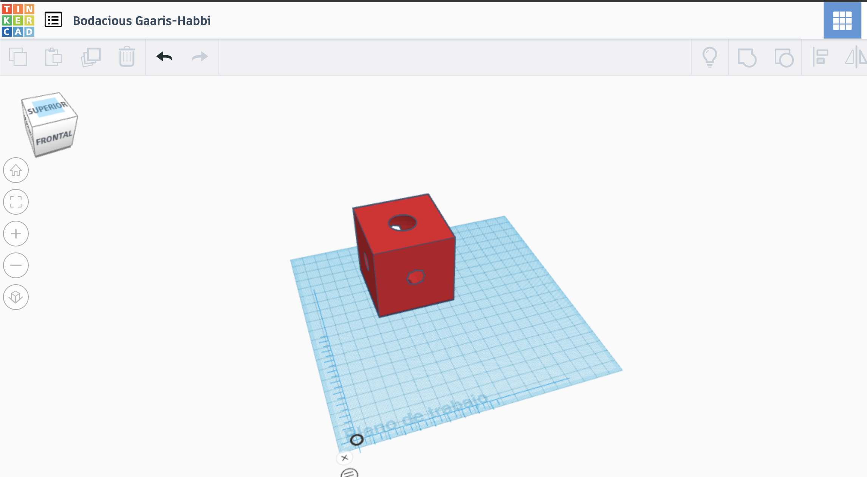This screenshot has width=867, height=477.
Task: Zoom out with minus button
Action: click(x=16, y=265)
